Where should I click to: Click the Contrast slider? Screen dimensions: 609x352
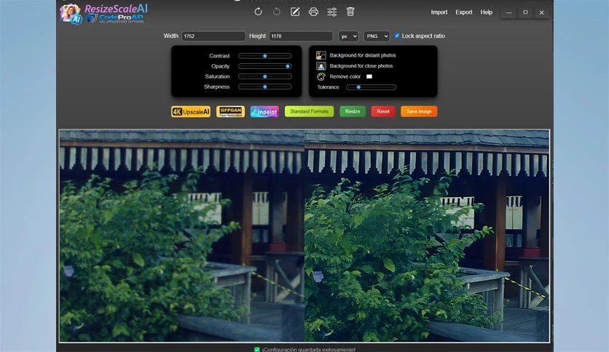[265, 56]
